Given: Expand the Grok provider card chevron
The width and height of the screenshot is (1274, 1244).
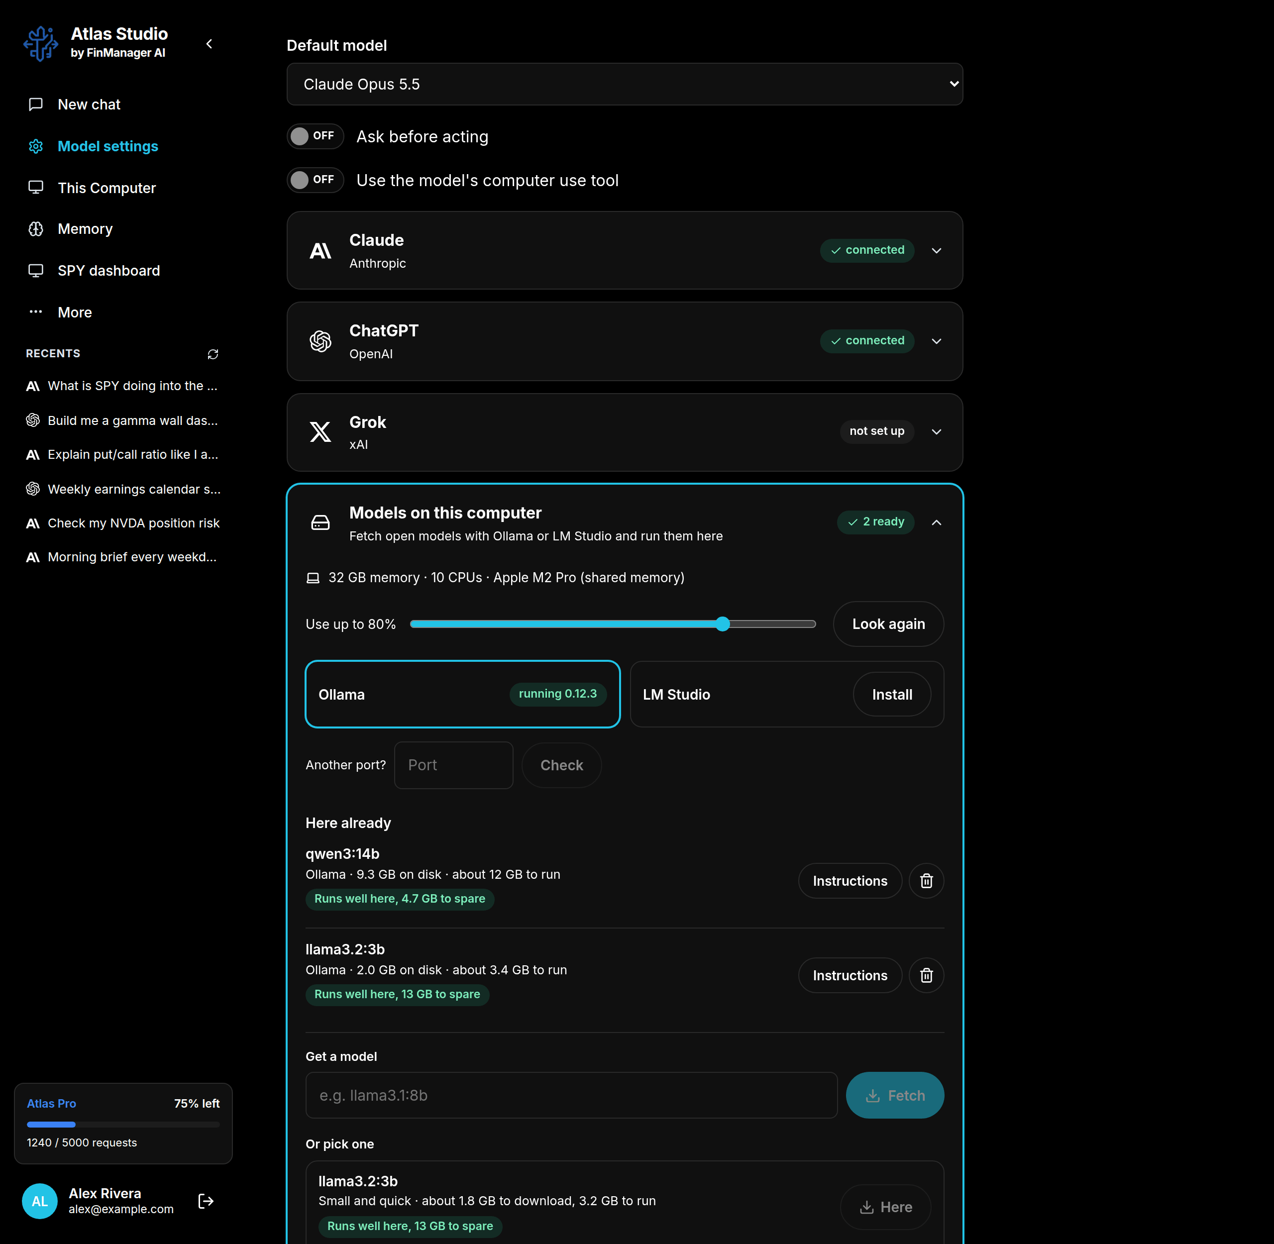Looking at the screenshot, I should (936, 432).
